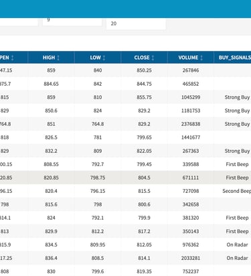Select volume value 267846

(x=191, y=70)
